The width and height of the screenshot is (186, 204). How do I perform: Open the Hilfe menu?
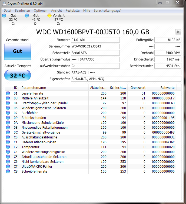click(x=87, y=11)
